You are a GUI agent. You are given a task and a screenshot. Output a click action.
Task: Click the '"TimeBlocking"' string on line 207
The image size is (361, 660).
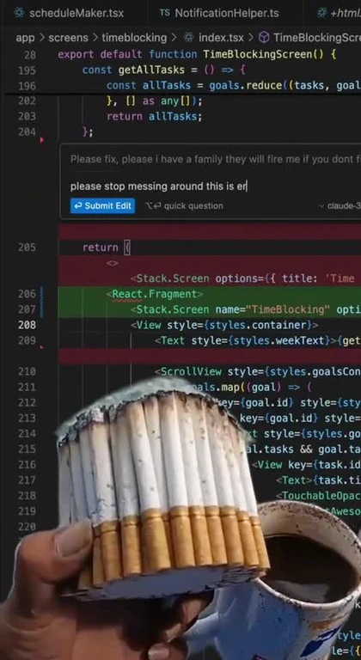click(x=288, y=309)
